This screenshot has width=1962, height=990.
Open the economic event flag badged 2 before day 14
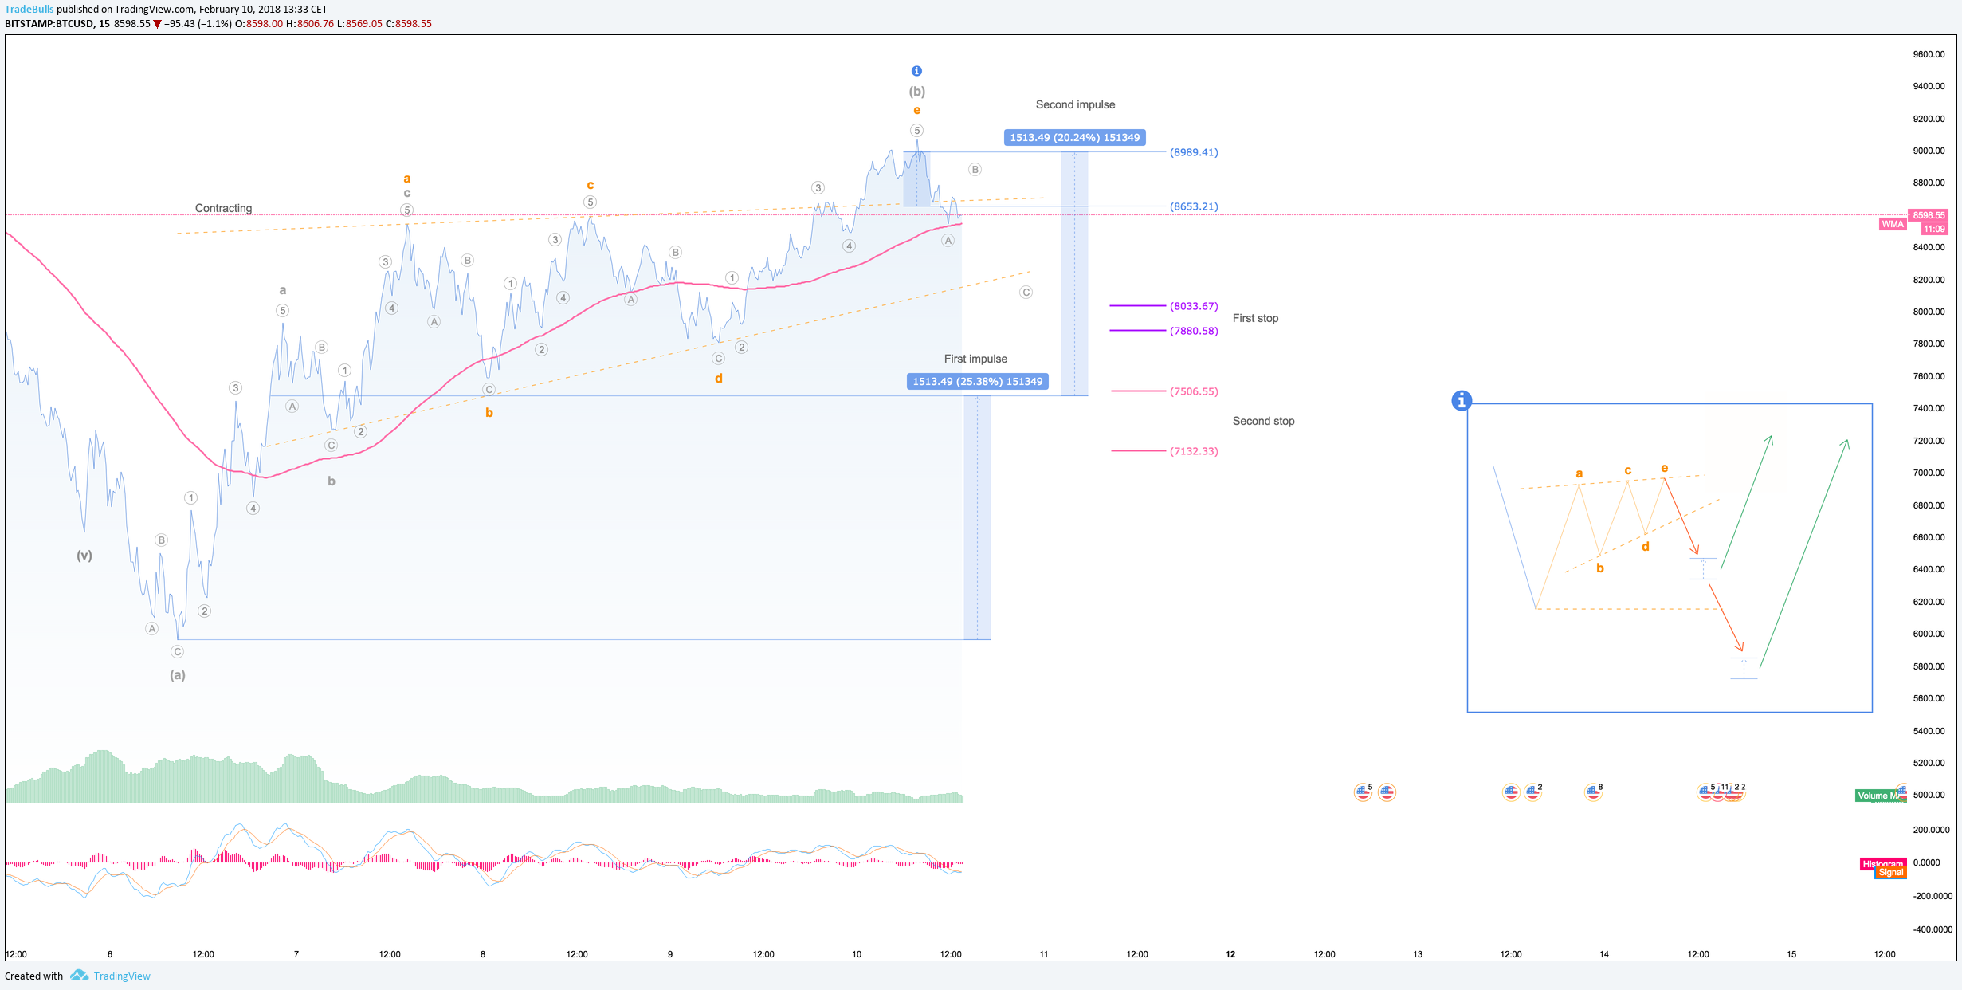[x=1532, y=792]
